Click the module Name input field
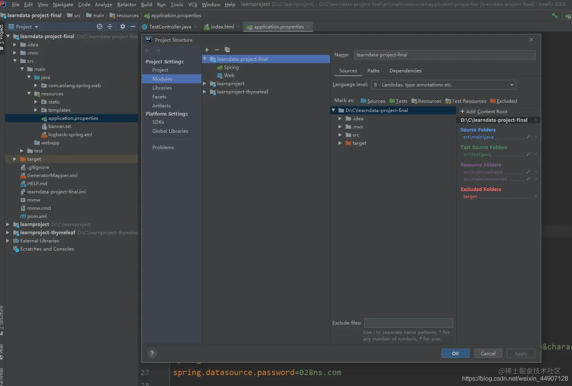The width and height of the screenshot is (572, 386). pos(445,55)
